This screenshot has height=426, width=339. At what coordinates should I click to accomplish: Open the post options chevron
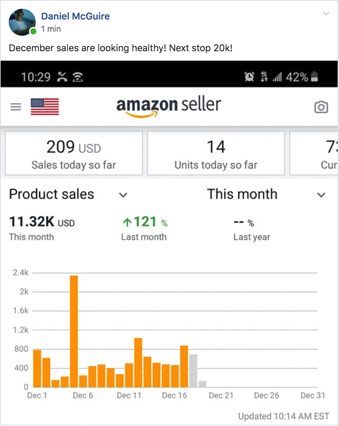326,13
